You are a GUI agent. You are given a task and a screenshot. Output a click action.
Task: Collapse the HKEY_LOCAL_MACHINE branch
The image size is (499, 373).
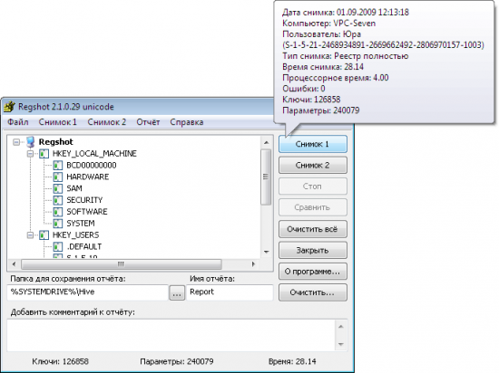coord(30,154)
